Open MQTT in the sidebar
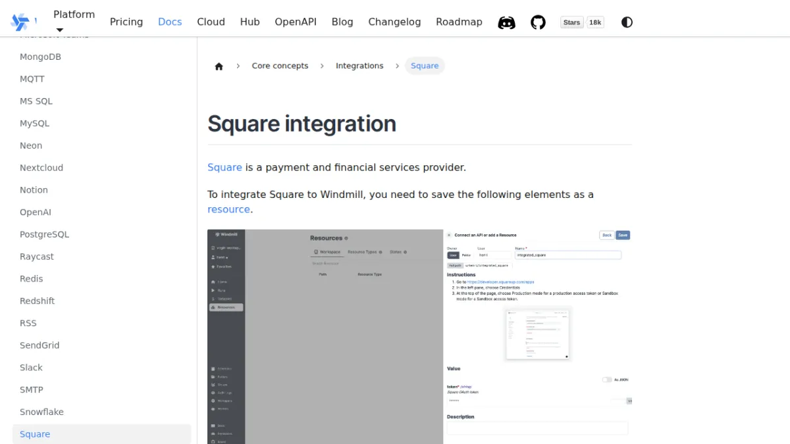 (x=102, y=79)
